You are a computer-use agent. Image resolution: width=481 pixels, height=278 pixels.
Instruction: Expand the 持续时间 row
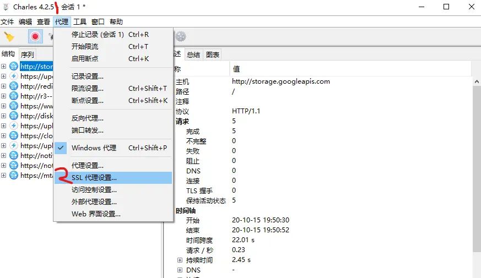(x=180, y=260)
